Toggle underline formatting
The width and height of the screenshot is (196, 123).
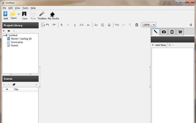point(75,25)
